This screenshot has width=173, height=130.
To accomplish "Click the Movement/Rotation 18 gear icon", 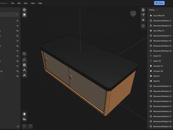I will (x=151, y=41).
